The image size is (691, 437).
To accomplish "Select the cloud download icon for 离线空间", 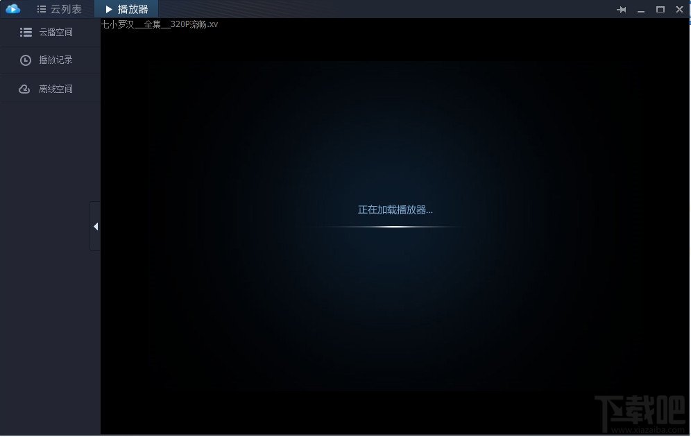I will point(26,88).
